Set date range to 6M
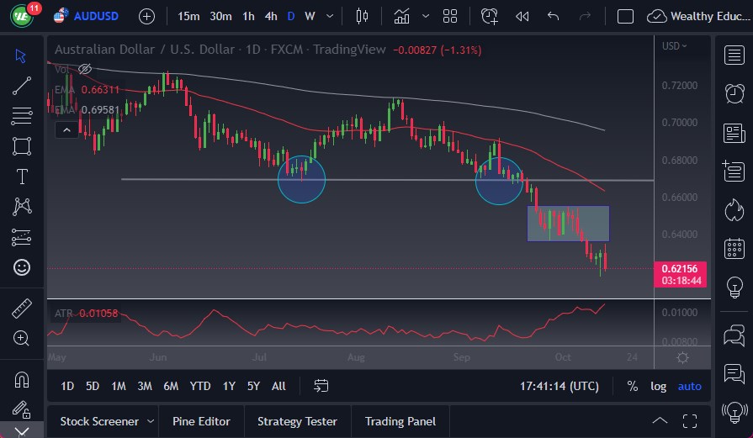Image resolution: width=753 pixels, height=438 pixels. [x=171, y=386]
